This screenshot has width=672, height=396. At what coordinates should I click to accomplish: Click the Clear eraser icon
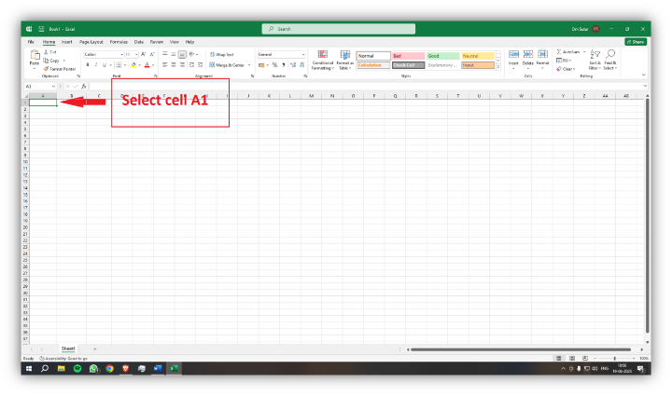pyautogui.click(x=559, y=69)
